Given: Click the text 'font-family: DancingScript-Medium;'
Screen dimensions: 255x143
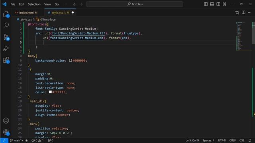Looking at the screenshot, I should (67, 29).
